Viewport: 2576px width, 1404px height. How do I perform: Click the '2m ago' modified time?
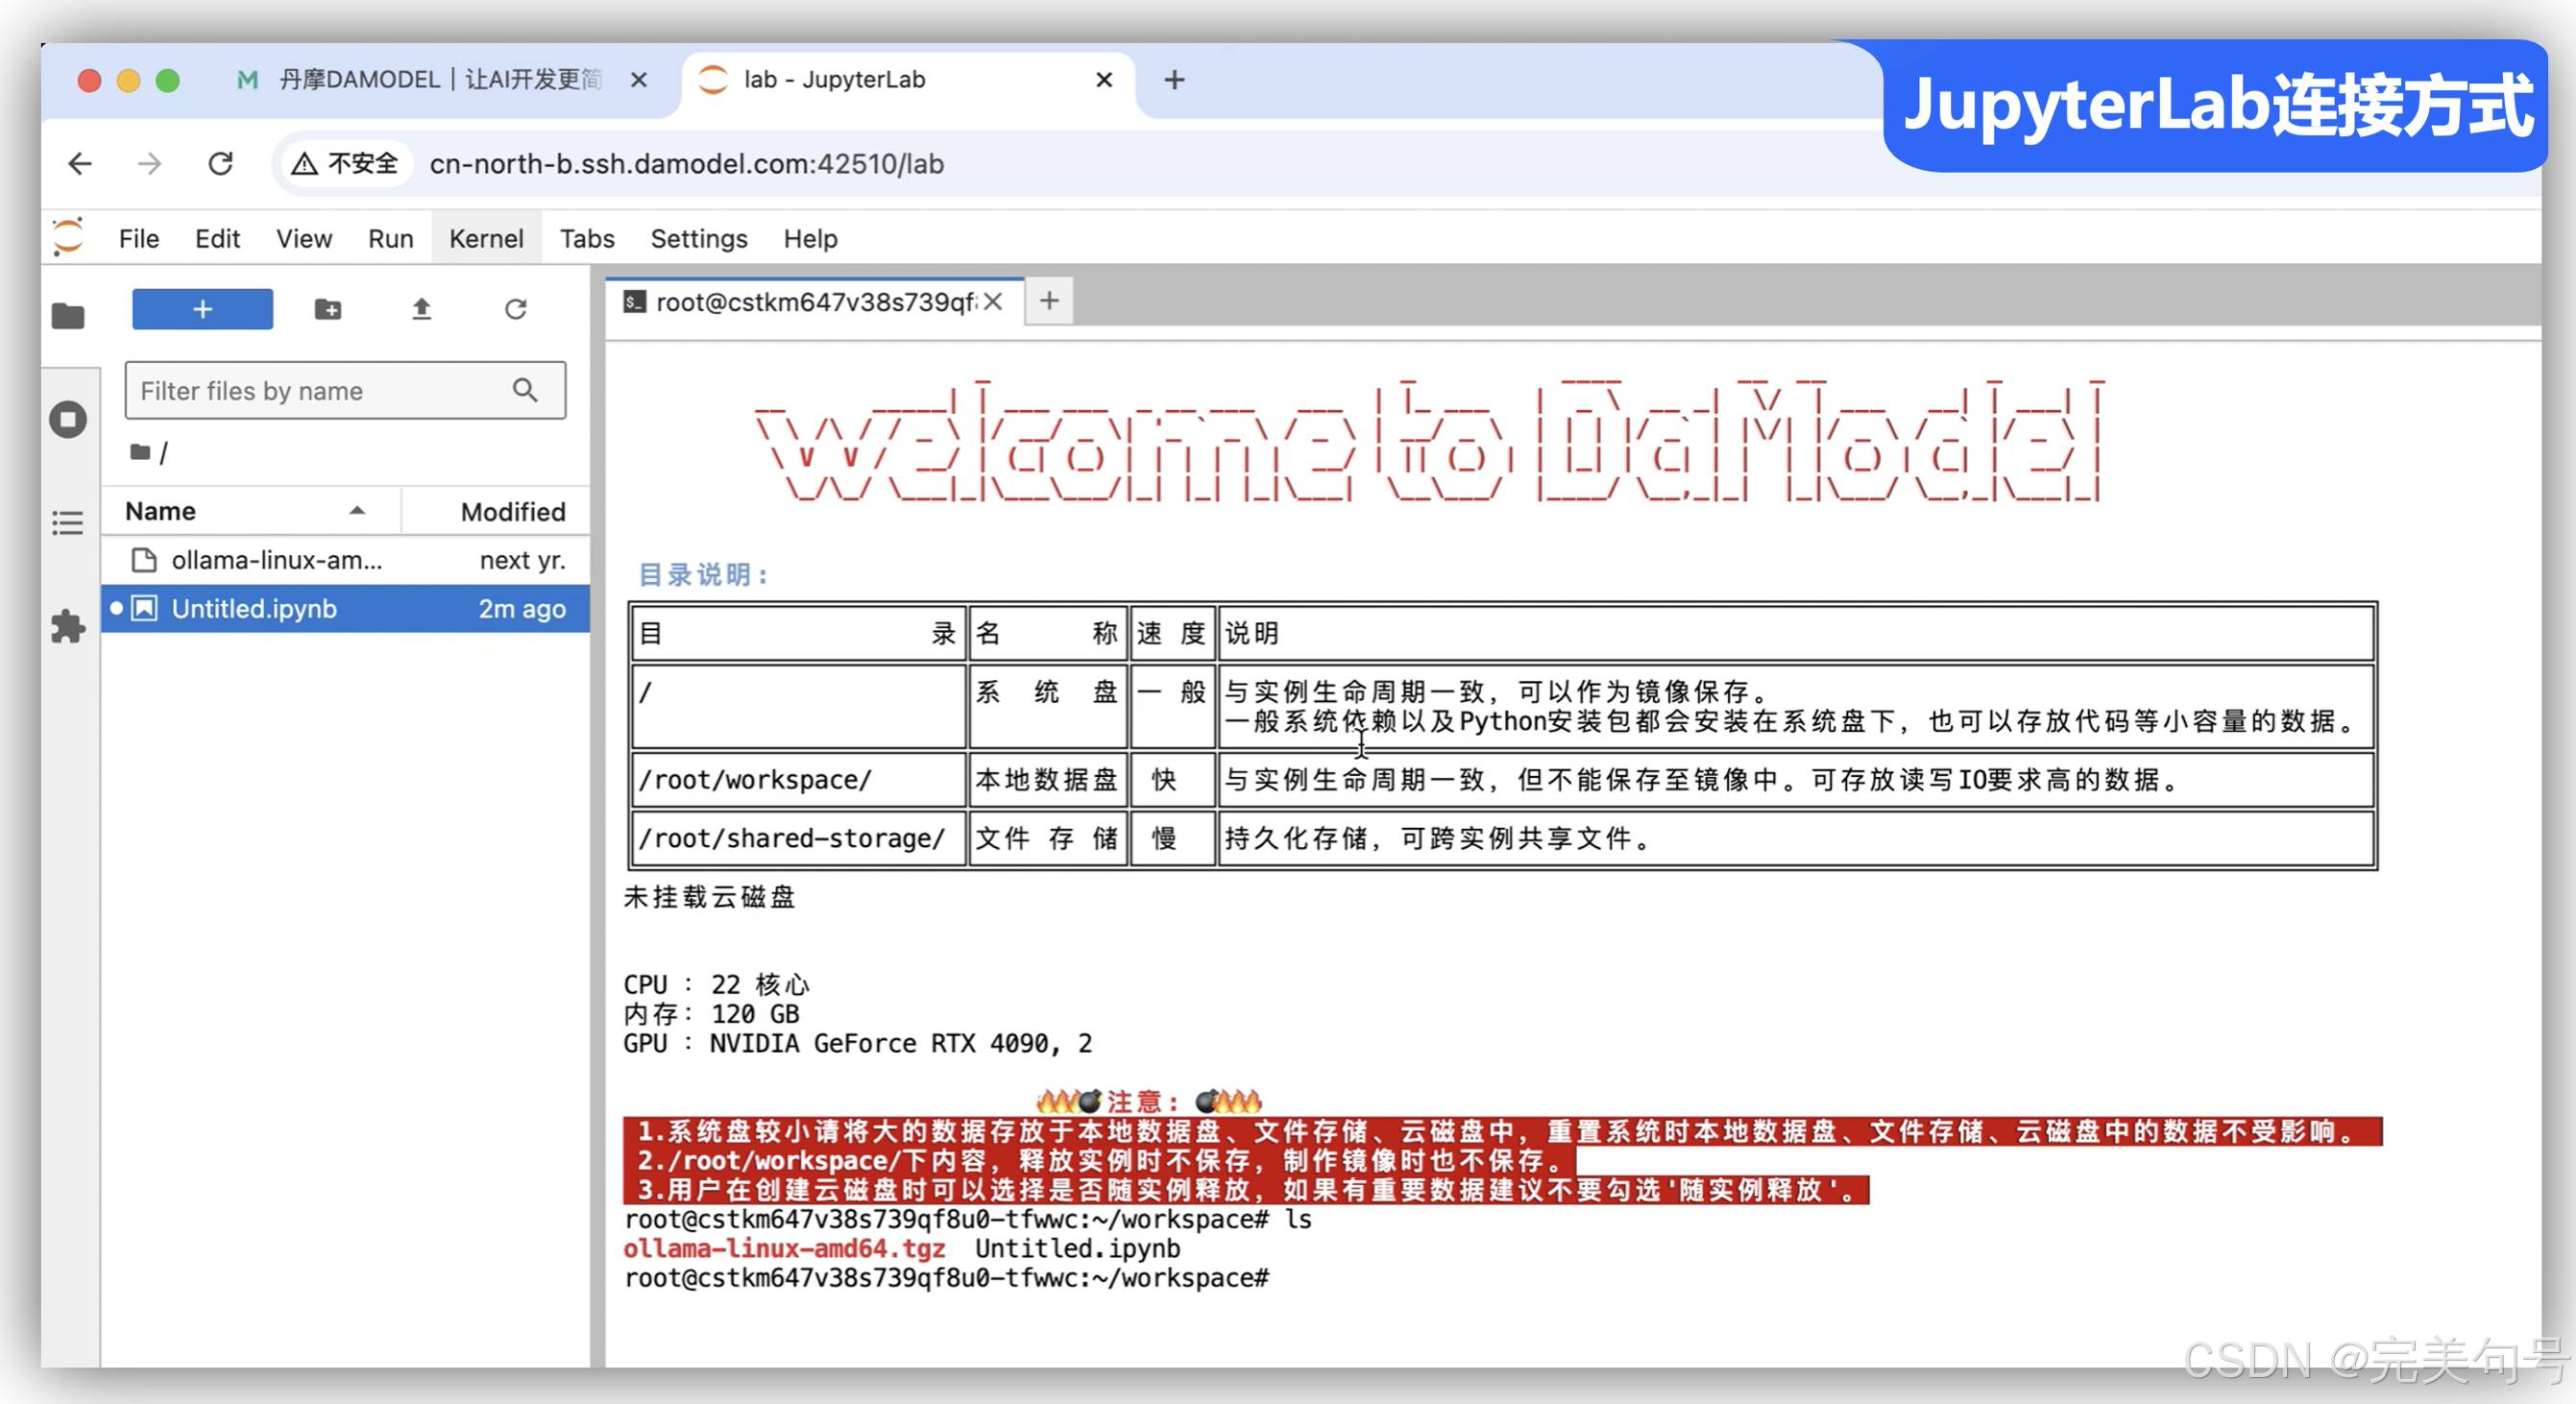pos(522,608)
